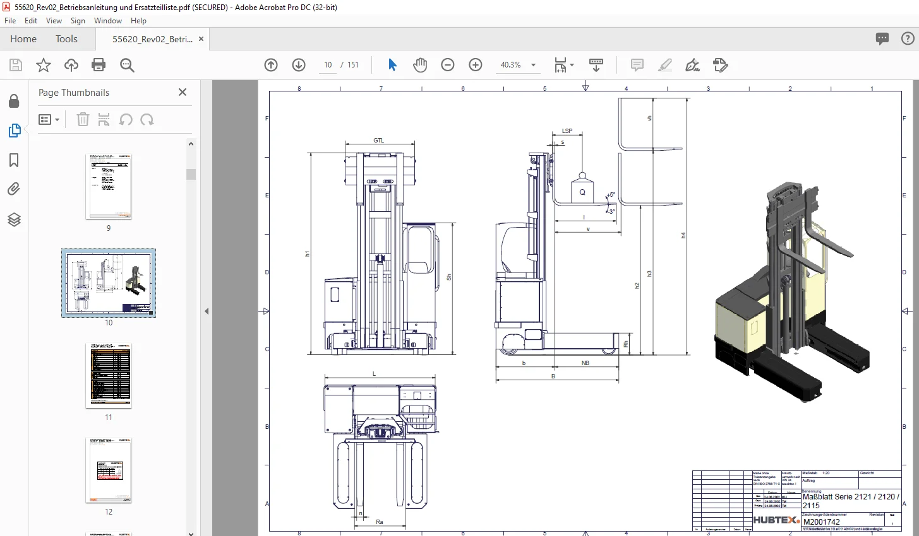The height and width of the screenshot is (536, 919).
Task: Activate the hand pan tool
Action: click(x=420, y=65)
